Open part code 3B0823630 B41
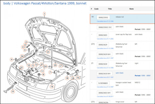This screenshot has height=104, width=155. (x=105, y=74)
